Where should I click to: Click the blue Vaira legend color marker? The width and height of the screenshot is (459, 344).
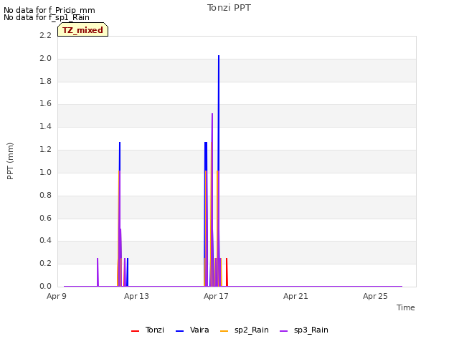pyautogui.click(x=180, y=331)
